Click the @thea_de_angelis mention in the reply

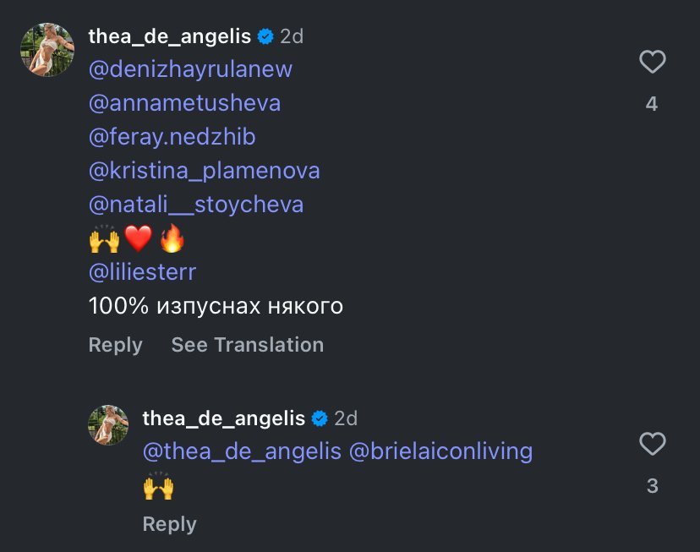pyautogui.click(x=242, y=451)
